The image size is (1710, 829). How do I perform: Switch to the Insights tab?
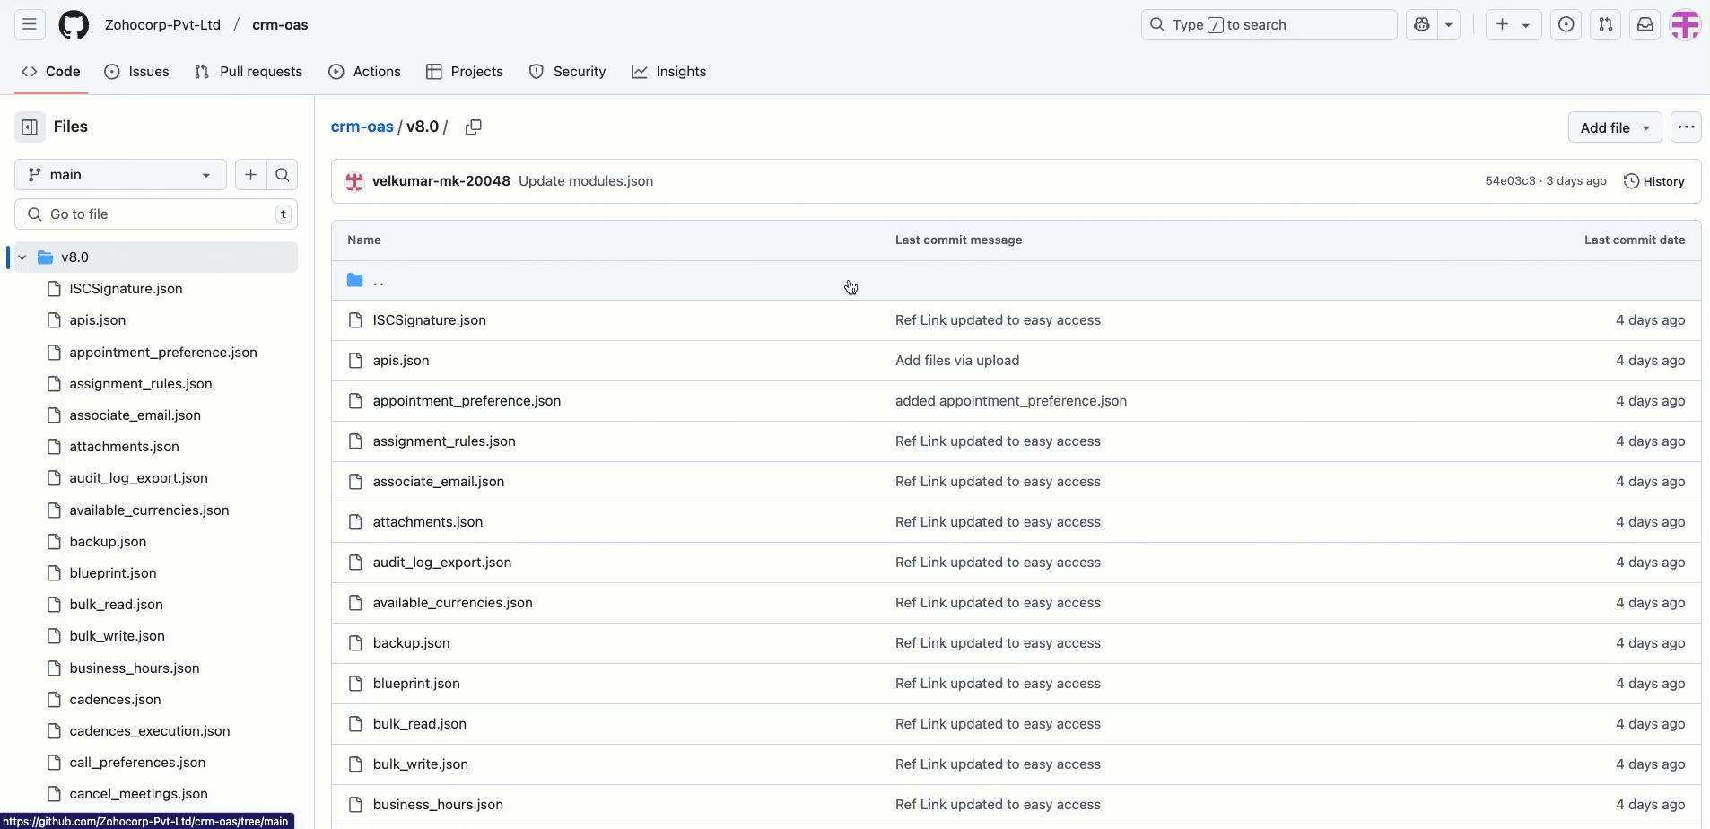tap(668, 72)
